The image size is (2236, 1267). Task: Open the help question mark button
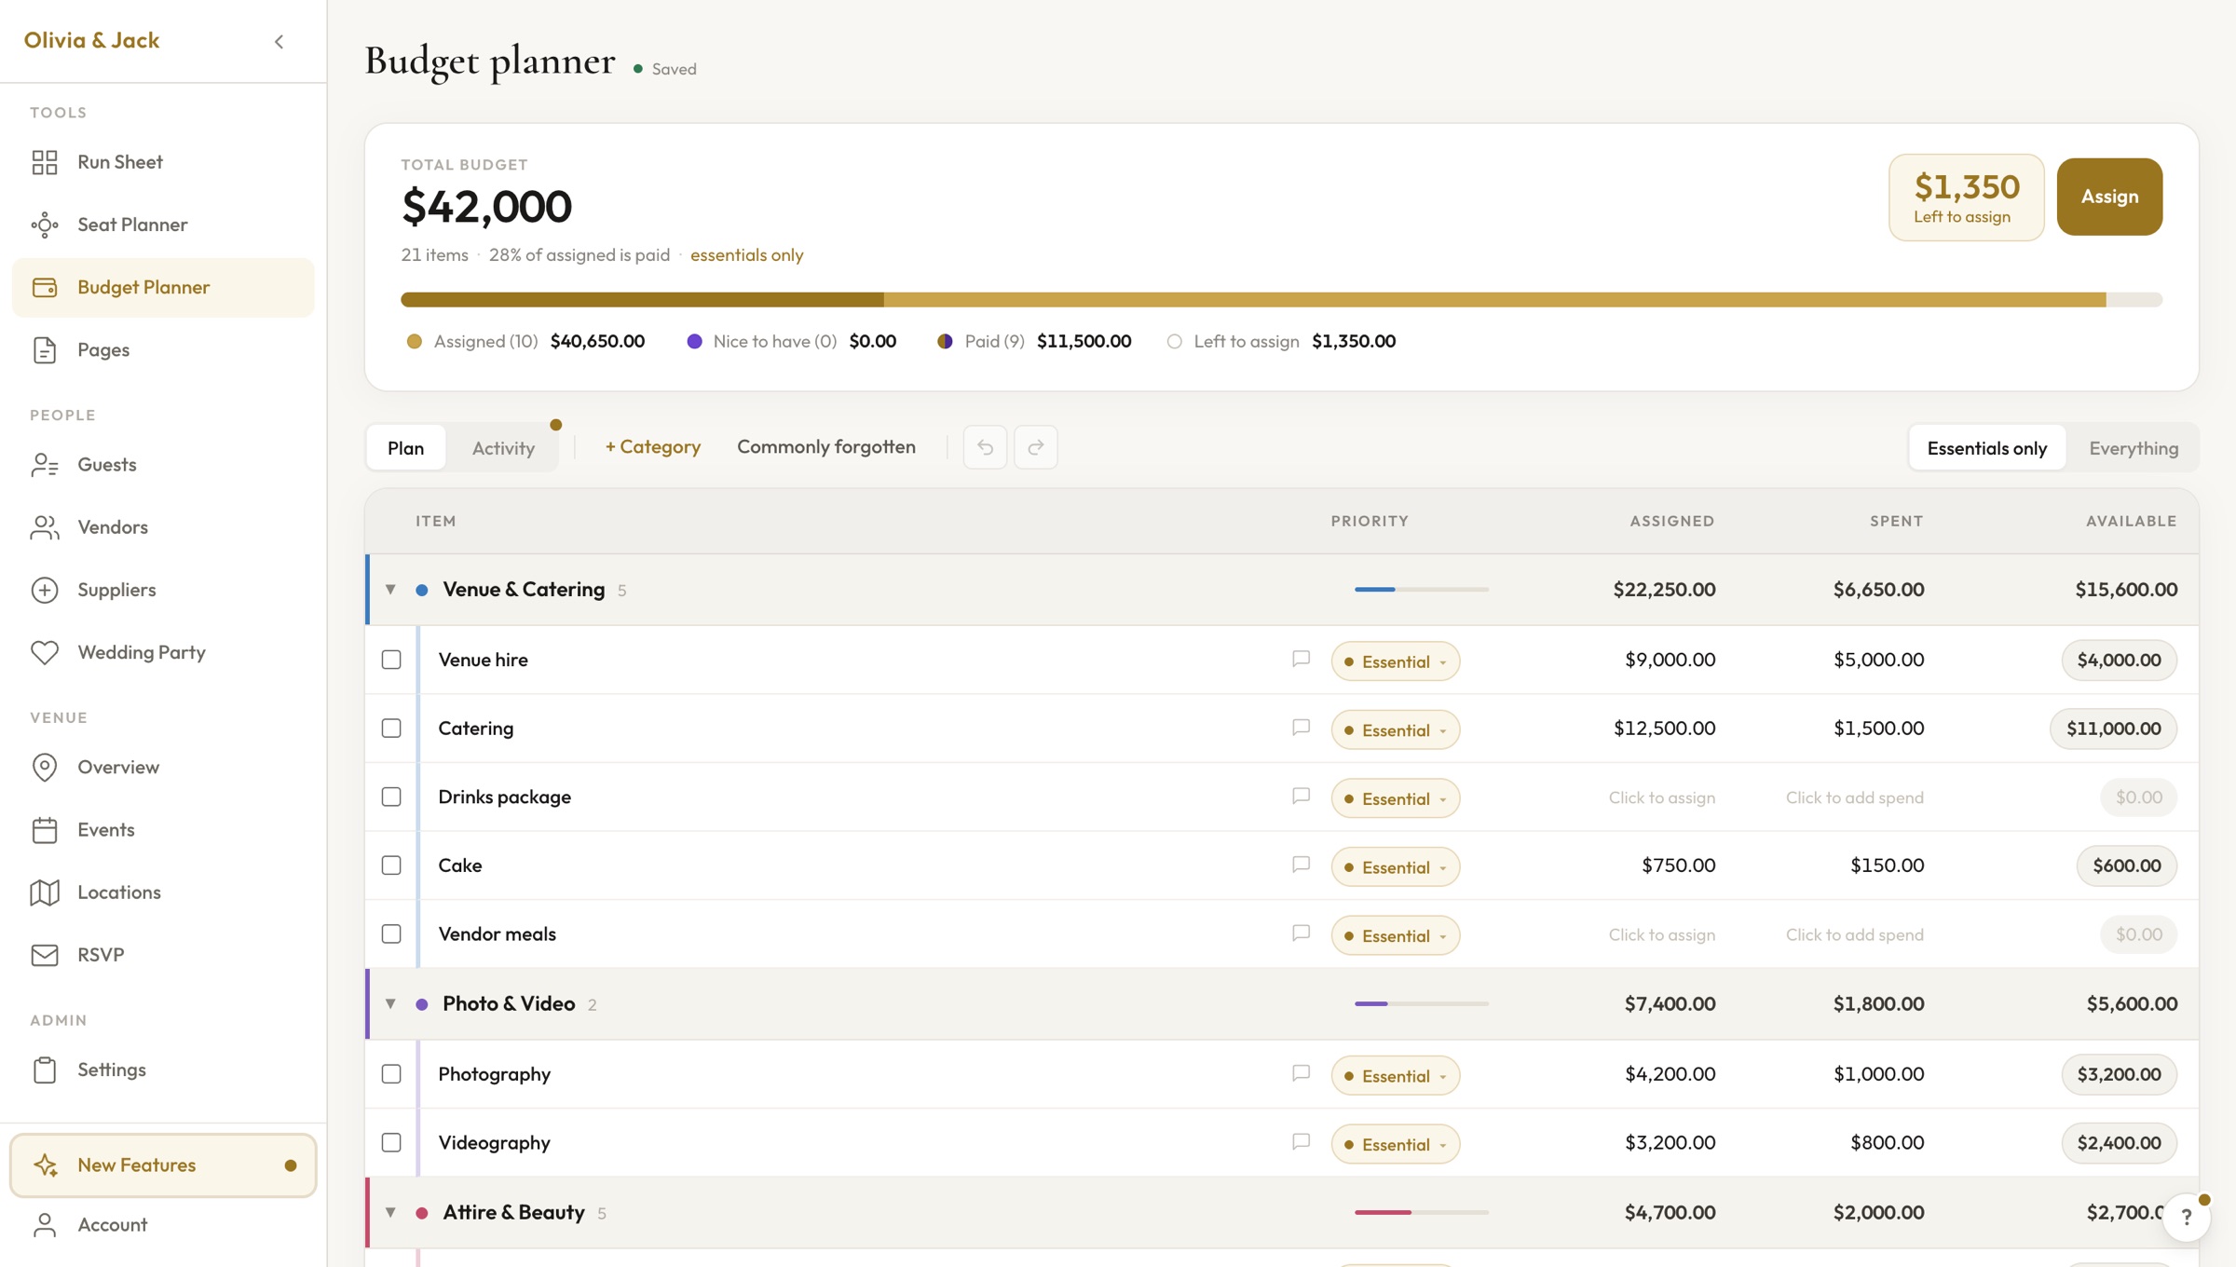(x=2186, y=1217)
